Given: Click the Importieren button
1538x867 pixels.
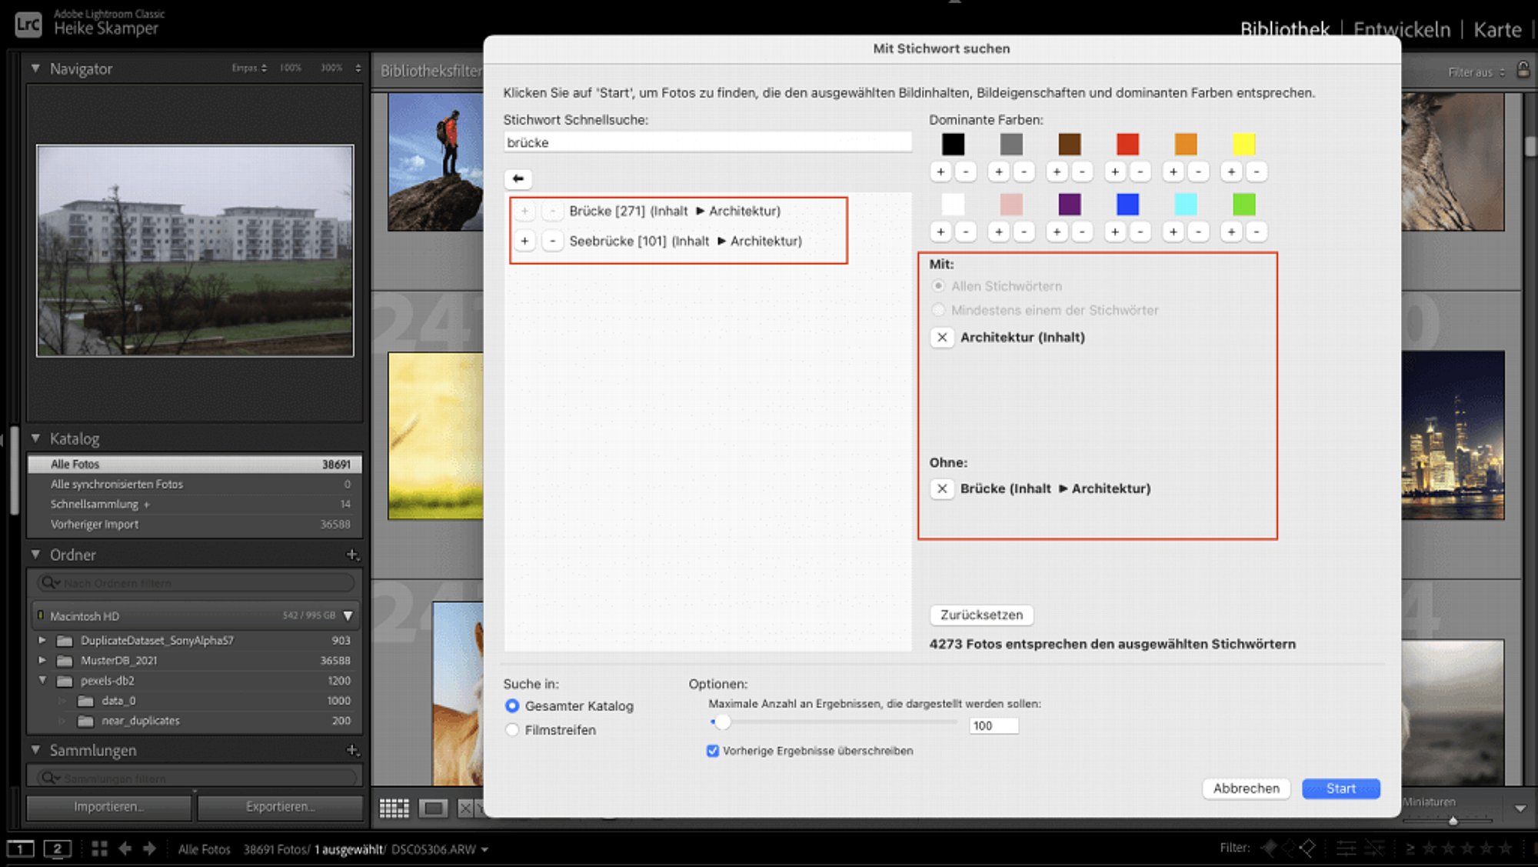Looking at the screenshot, I should [109, 807].
